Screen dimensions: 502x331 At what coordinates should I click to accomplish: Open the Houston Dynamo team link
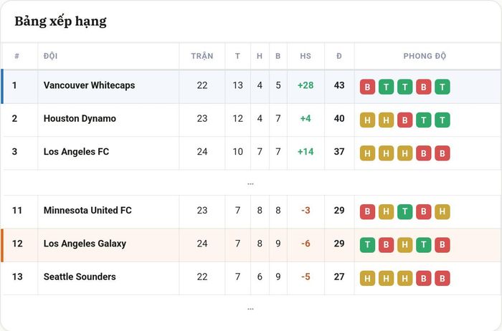point(80,119)
